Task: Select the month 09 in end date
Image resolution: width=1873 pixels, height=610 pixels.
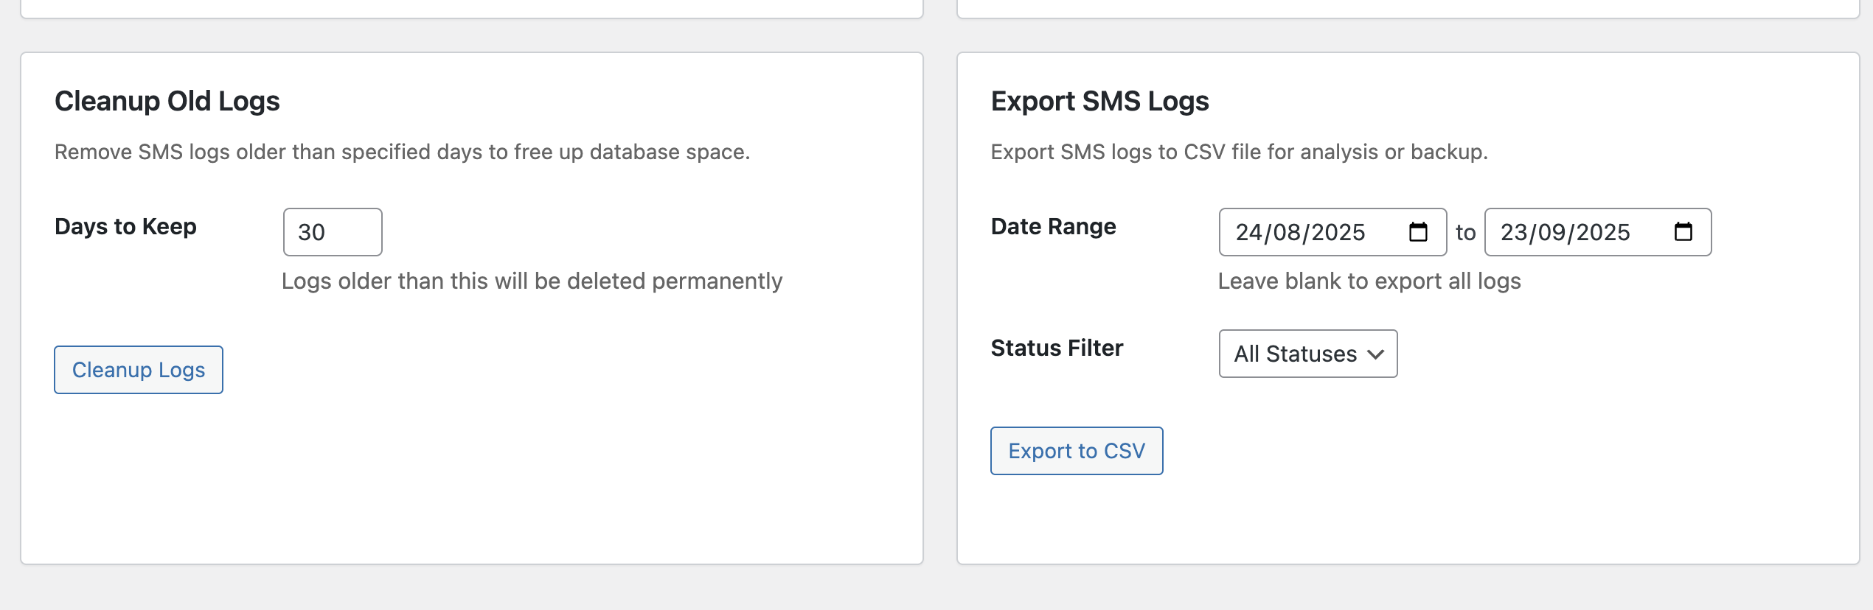Action: coord(1552,232)
